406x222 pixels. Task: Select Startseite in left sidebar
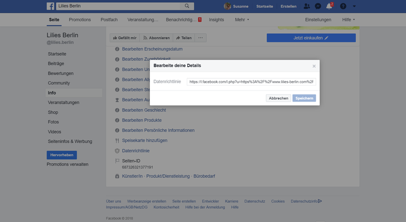pyautogui.click(x=57, y=54)
